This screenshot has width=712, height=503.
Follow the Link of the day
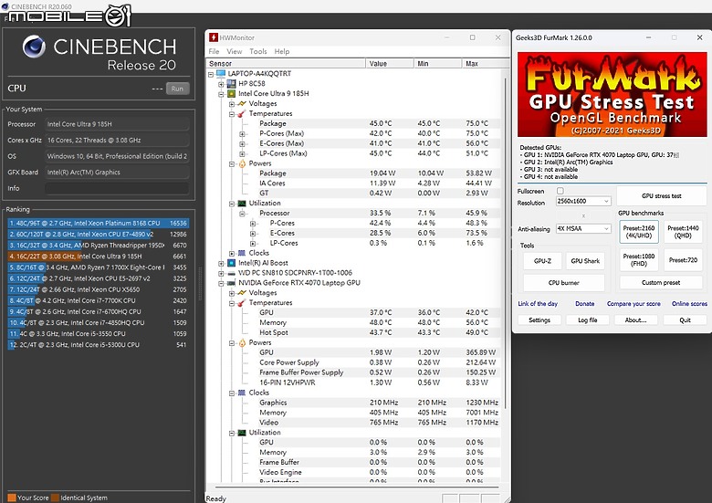(538, 304)
